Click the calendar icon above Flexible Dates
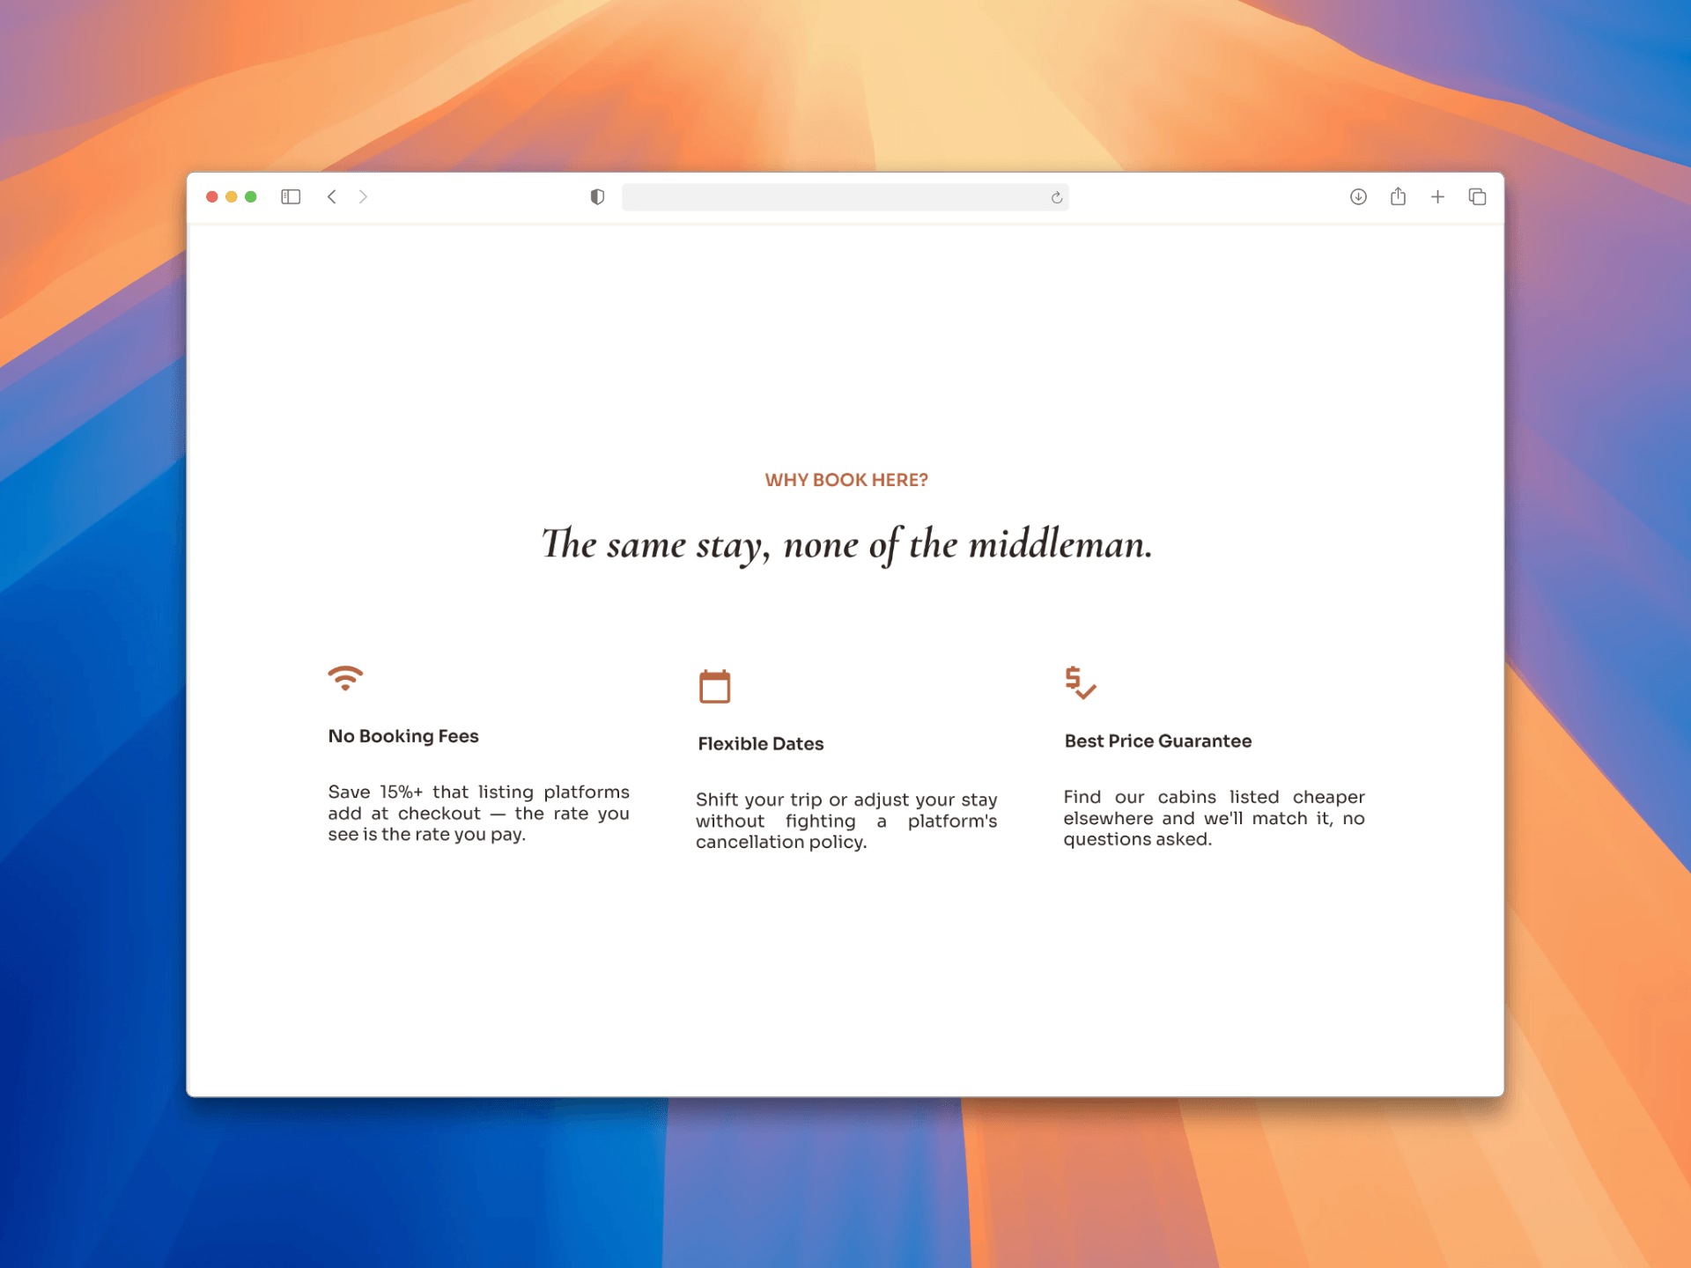The image size is (1691, 1268). 715,686
